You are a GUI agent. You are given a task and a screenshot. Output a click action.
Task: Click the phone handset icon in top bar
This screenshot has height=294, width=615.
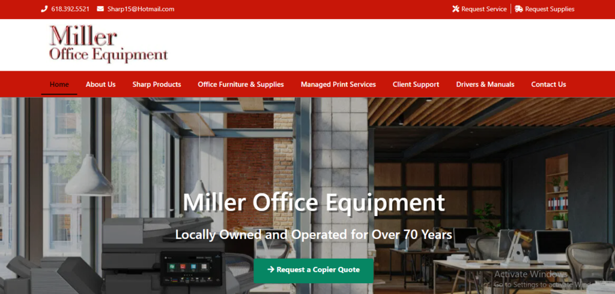44,9
